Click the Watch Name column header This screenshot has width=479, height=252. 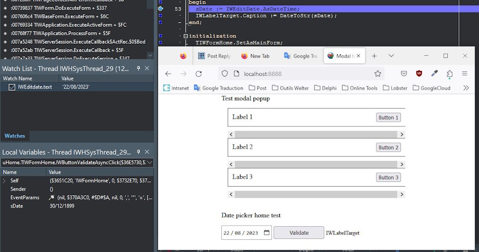(30, 79)
